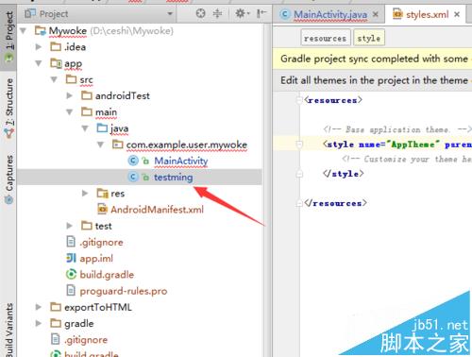Expand the .idea folder
The height and width of the screenshot is (357, 472).
[39, 47]
